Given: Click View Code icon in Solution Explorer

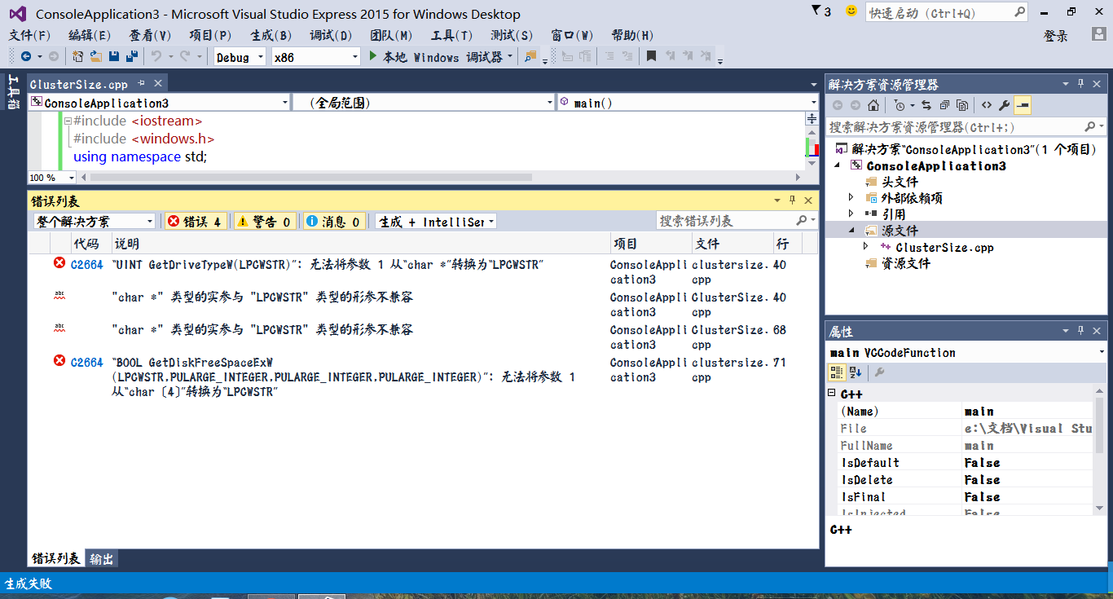Looking at the screenshot, I should [x=987, y=105].
